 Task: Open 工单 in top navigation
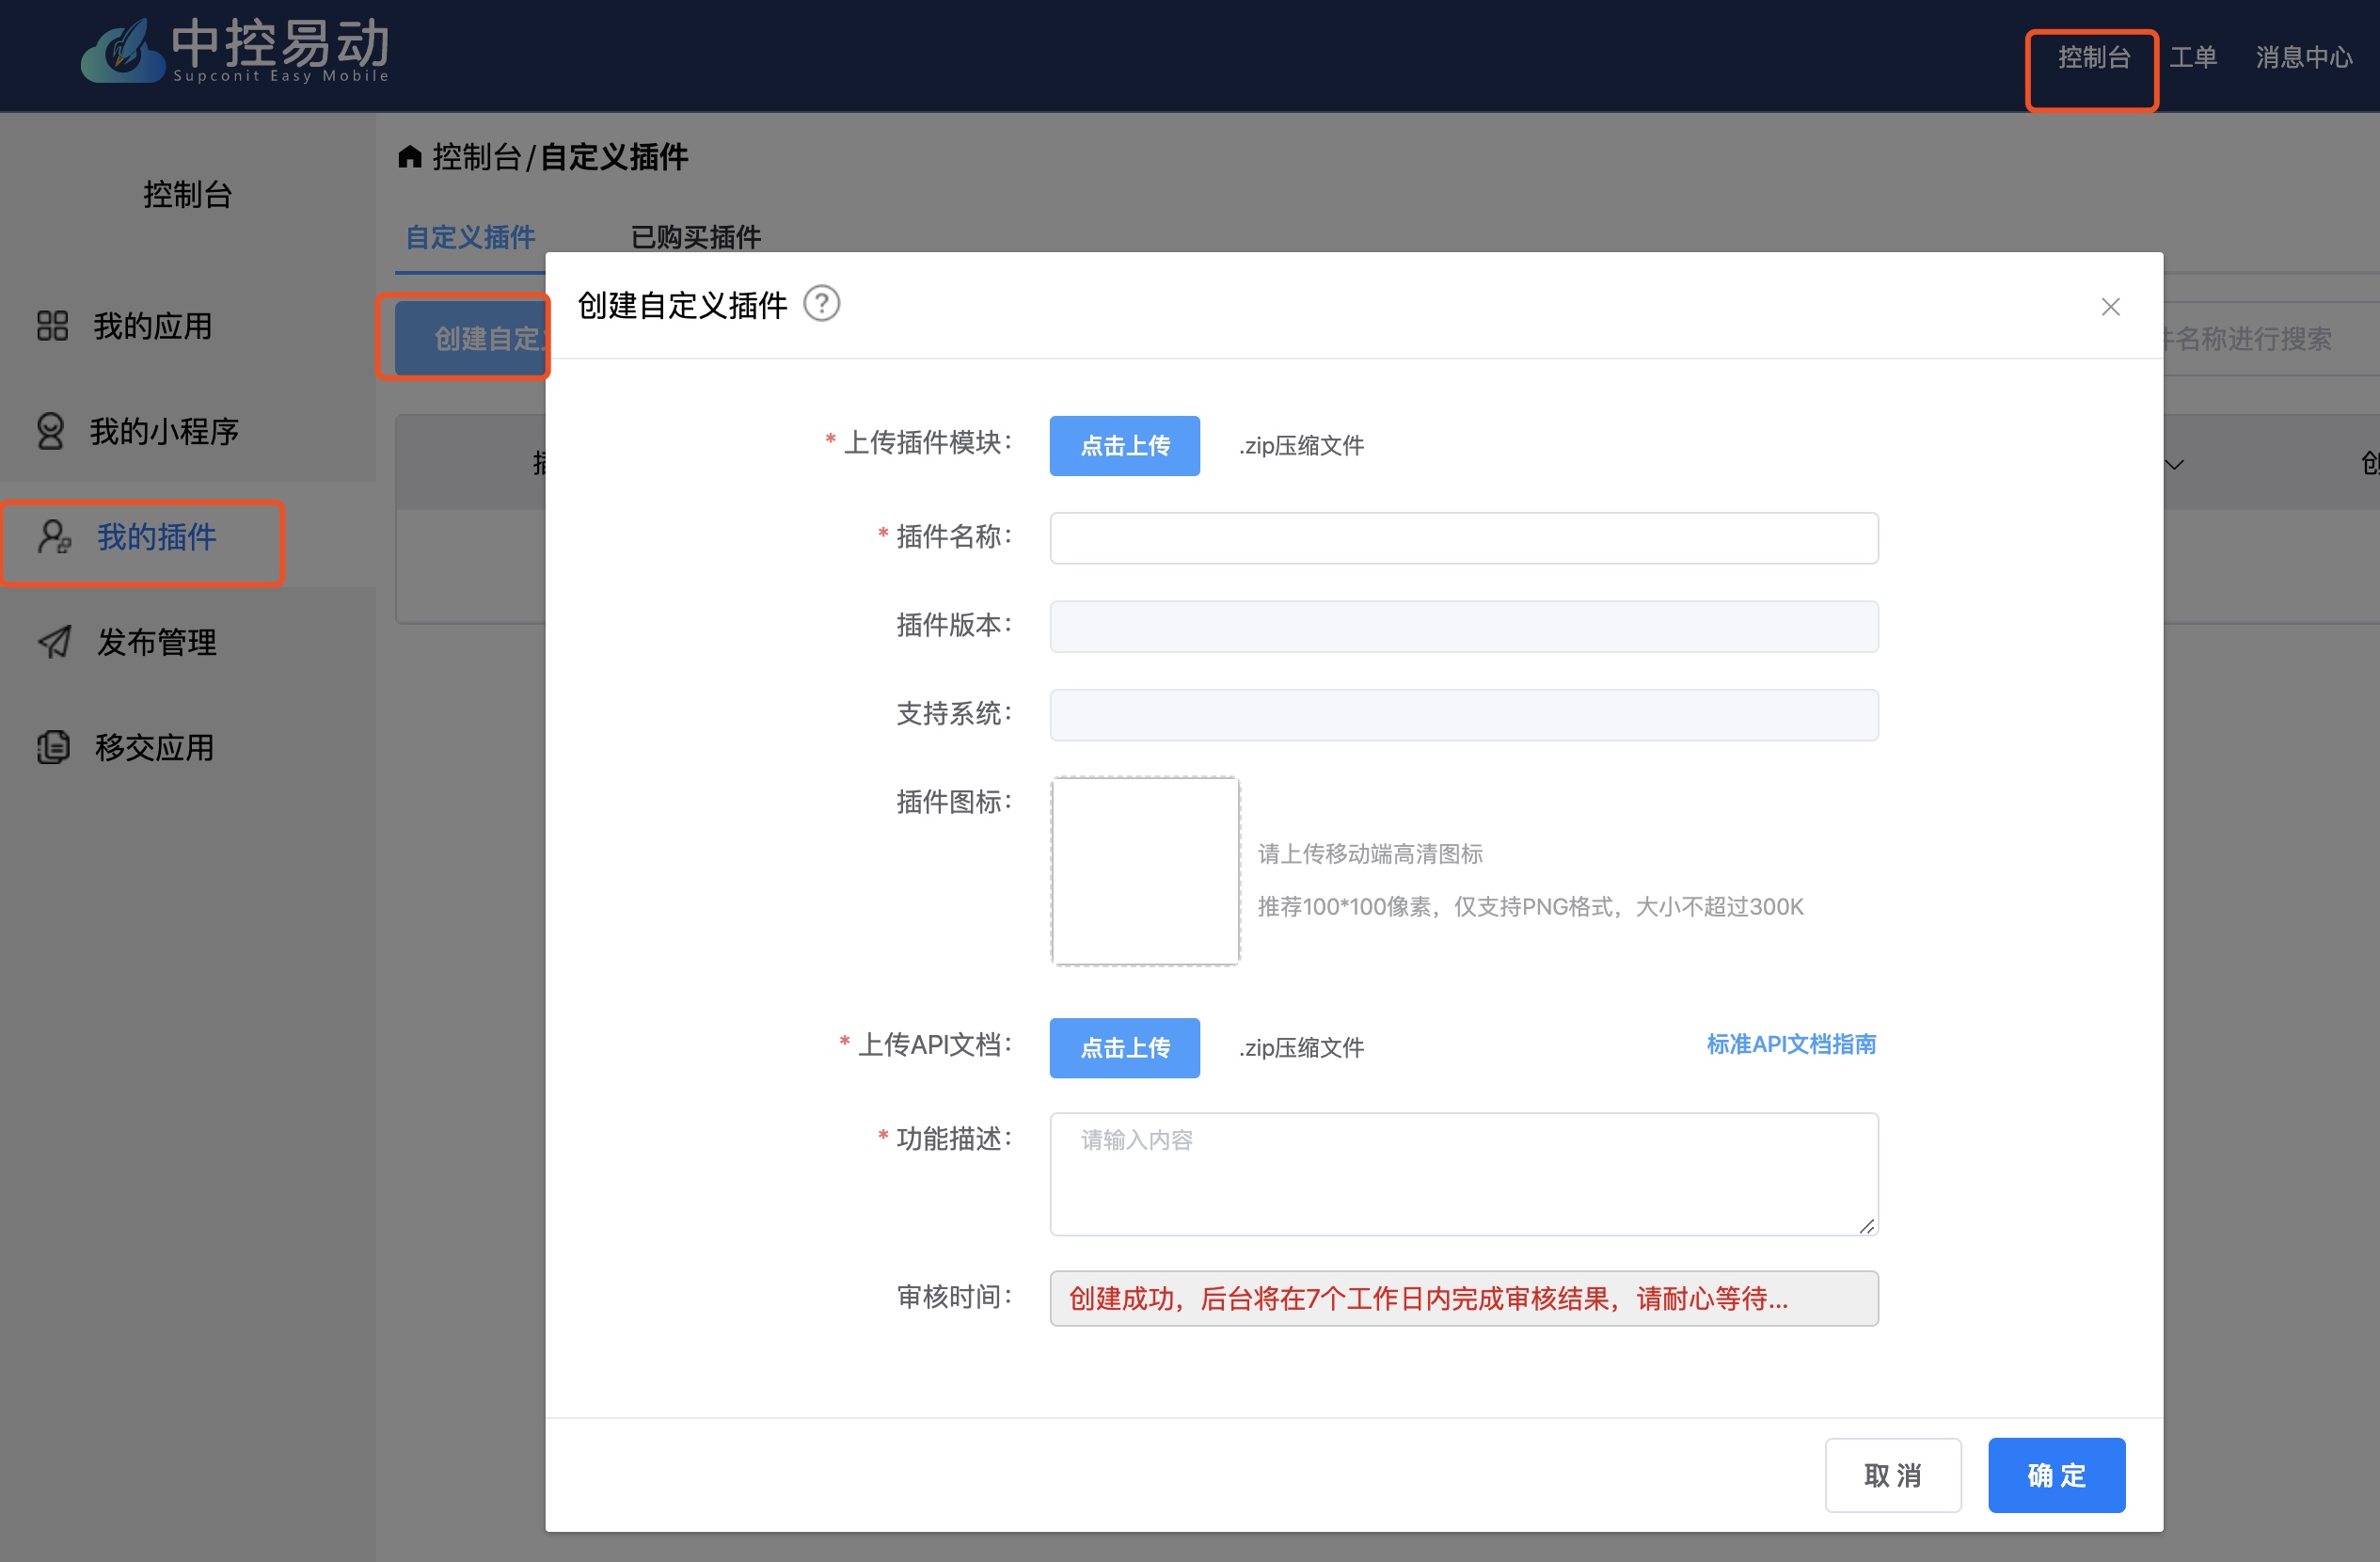pos(2192,57)
